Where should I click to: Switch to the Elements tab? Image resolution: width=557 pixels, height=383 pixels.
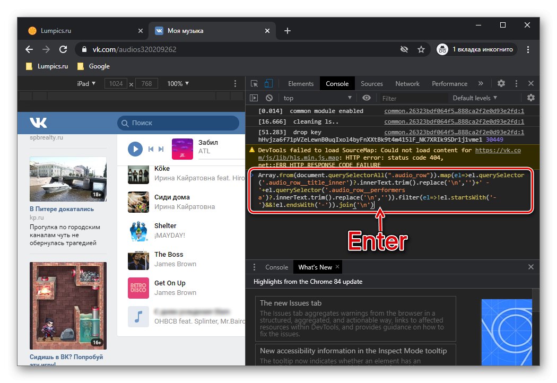click(301, 84)
